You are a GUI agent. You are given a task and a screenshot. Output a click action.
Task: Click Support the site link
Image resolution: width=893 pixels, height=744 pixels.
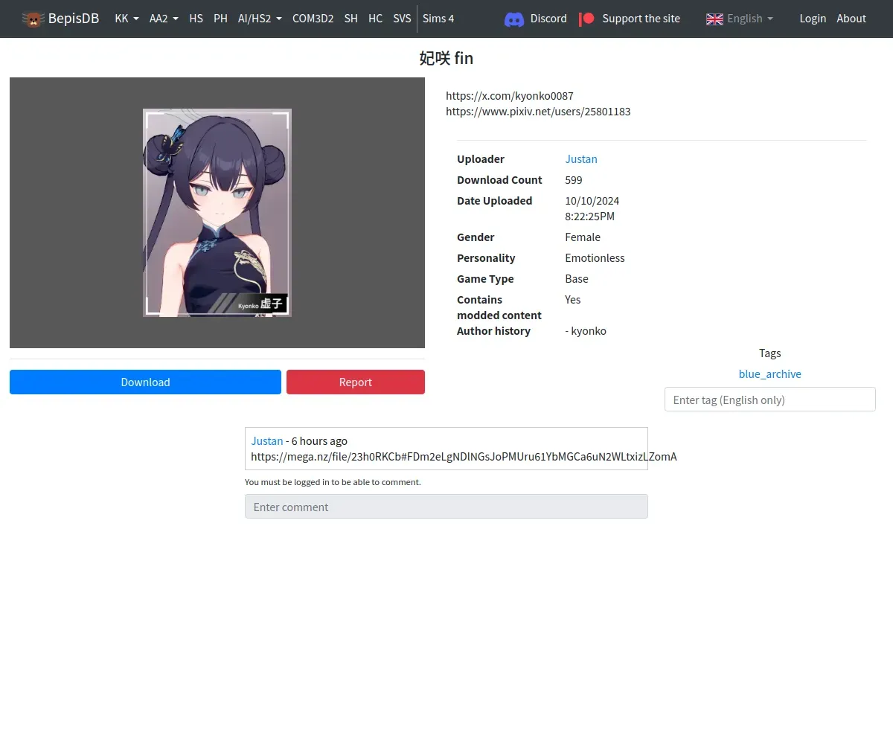click(x=641, y=19)
